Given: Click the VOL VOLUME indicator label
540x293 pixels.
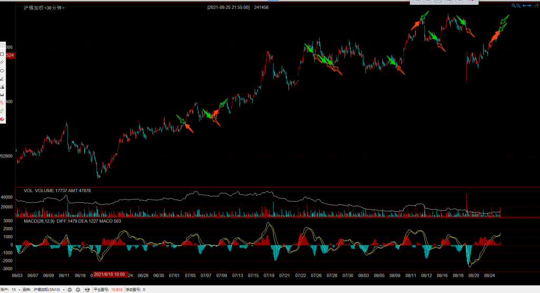Looking at the screenshot, I should click(43, 190).
